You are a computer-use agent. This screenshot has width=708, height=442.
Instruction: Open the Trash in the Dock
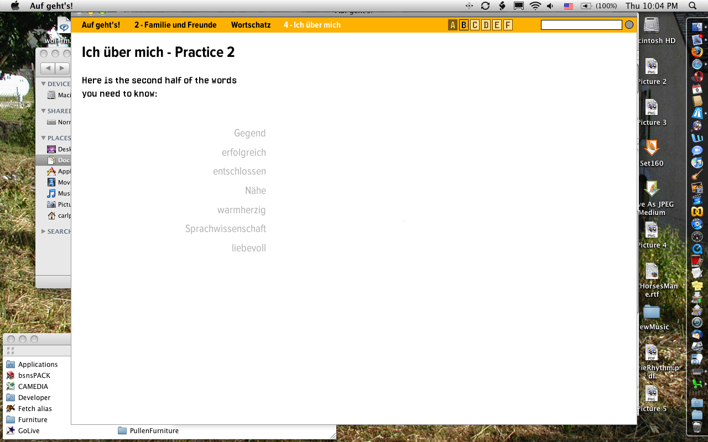[697, 427]
